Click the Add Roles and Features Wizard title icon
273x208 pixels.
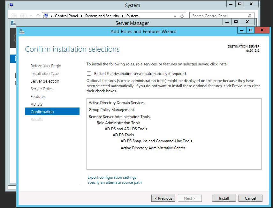(22, 32)
